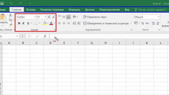Open the font color palette arrow
This screenshot has height=95, width=169.
click(54, 23)
